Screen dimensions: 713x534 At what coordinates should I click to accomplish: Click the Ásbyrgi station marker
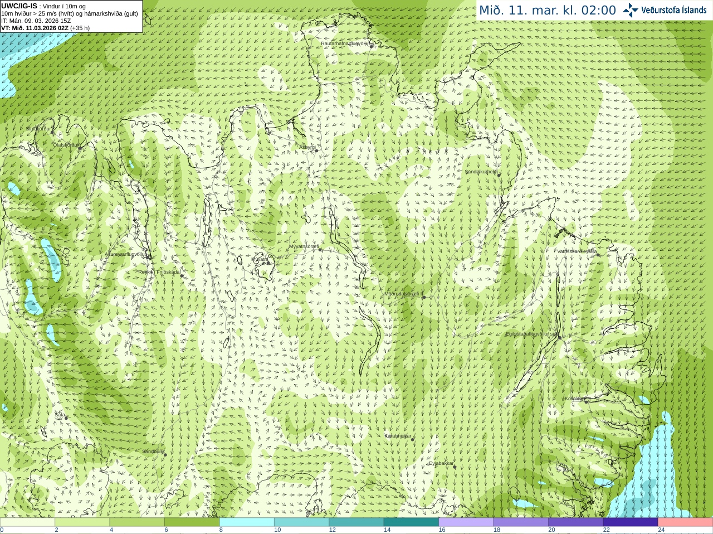[316, 150]
